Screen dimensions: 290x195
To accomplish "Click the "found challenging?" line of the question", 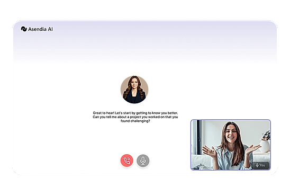I will coord(135,121).
